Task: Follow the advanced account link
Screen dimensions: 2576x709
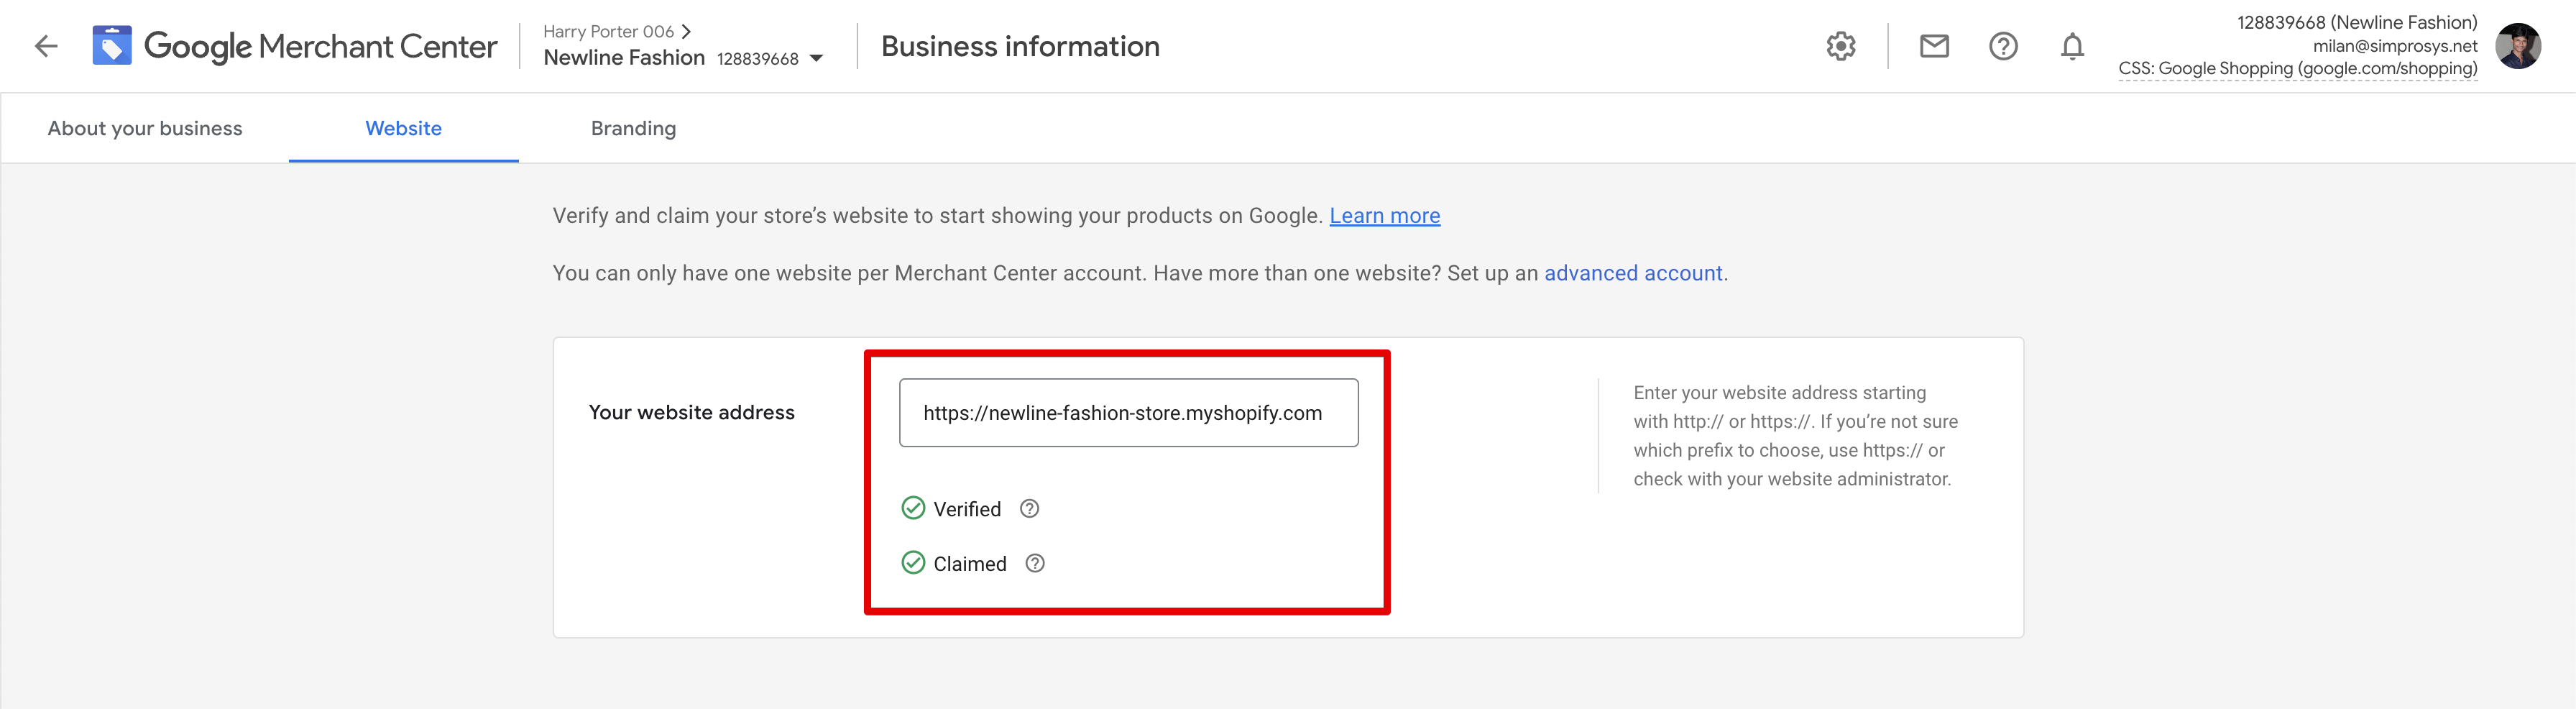Action: (x=1633, y=273)
